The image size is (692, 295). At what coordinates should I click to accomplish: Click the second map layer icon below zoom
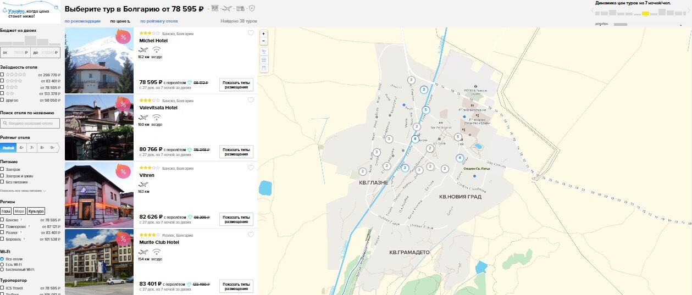(264, 60)
